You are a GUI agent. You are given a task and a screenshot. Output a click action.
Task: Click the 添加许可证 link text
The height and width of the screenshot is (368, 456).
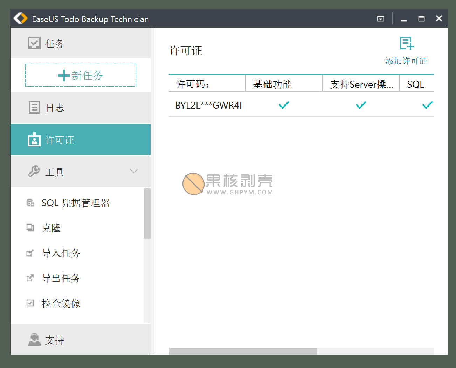pos(406,61)
